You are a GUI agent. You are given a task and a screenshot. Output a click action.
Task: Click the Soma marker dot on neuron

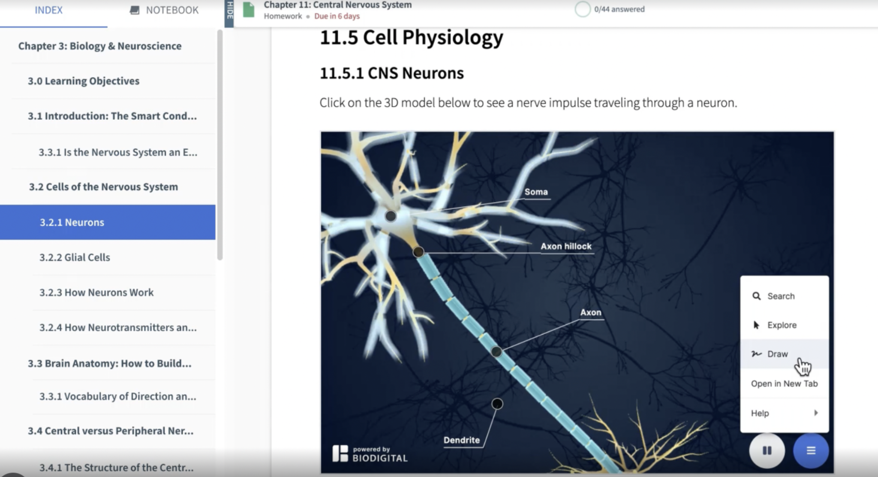(391, 216)
